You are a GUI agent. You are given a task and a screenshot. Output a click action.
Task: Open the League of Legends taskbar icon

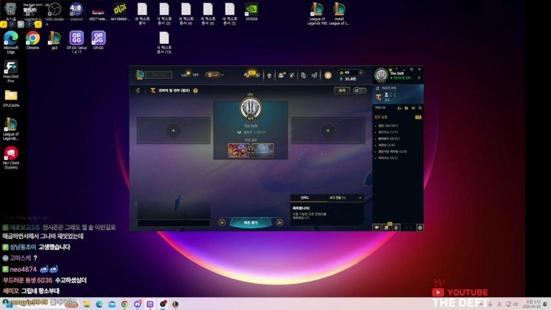pos(175,304)
